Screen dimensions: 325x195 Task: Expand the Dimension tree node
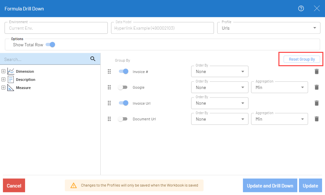point(3,71)
